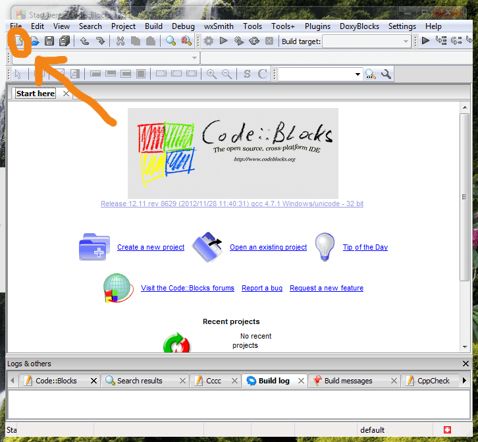This screenshot has width=478, height=442.
Task: Open the Plugins menu
Action: coord(317,26)
